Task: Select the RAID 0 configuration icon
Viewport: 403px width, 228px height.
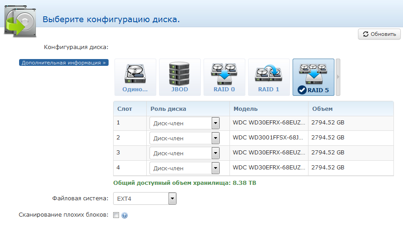Action: tap(224, 77)
